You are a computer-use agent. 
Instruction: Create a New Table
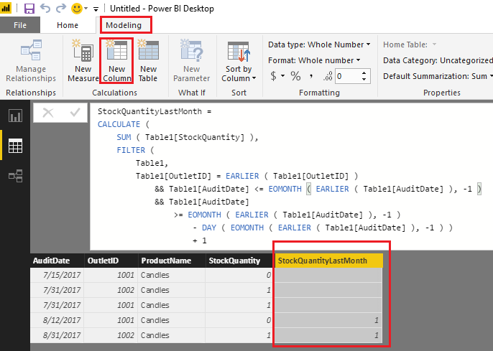(x=148, y=60)
